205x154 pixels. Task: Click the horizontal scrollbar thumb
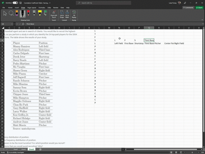pos(165,149)
